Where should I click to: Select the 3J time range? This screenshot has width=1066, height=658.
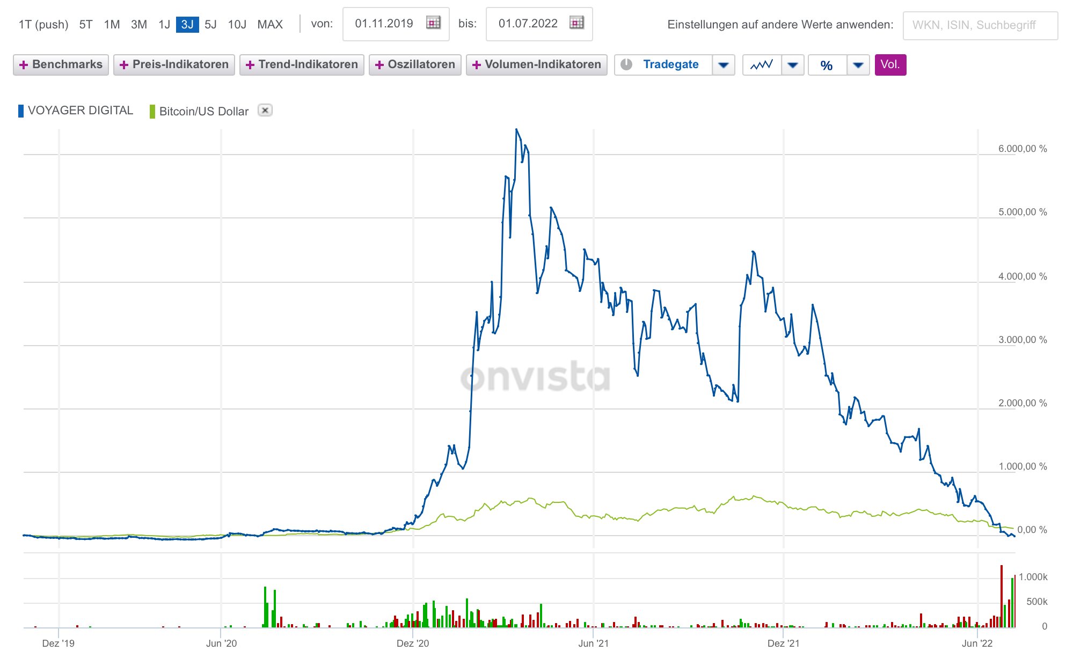point(187,25)
